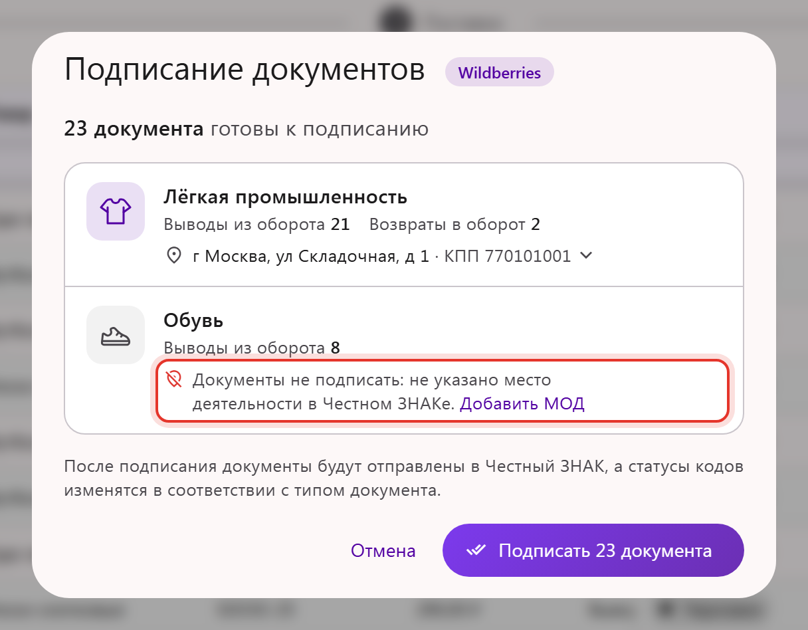Viewport: 808px width, 630px height.
Task: Click the Подписание документов dialog title
Action: point(245,70)
